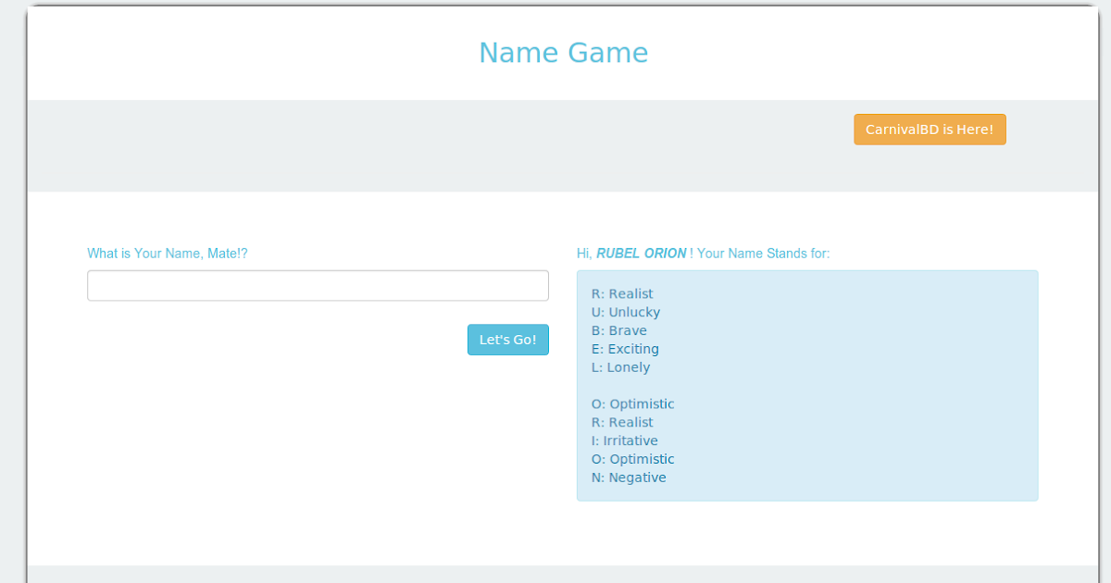Click the gray header banner area
The image size is (1111, 583).
tap(370, 145)
